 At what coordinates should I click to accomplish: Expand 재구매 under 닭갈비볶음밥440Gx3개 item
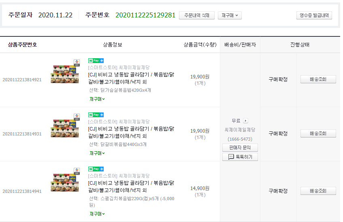(97, 153)
